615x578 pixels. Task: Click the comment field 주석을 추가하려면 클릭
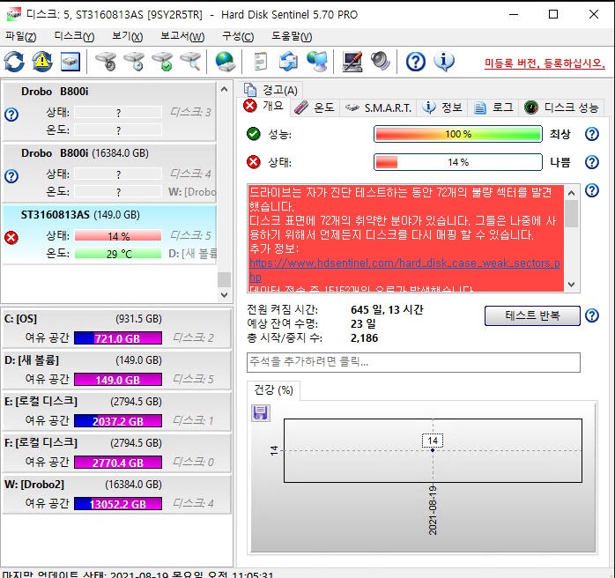pyautogui.click(x=413, y=362)
